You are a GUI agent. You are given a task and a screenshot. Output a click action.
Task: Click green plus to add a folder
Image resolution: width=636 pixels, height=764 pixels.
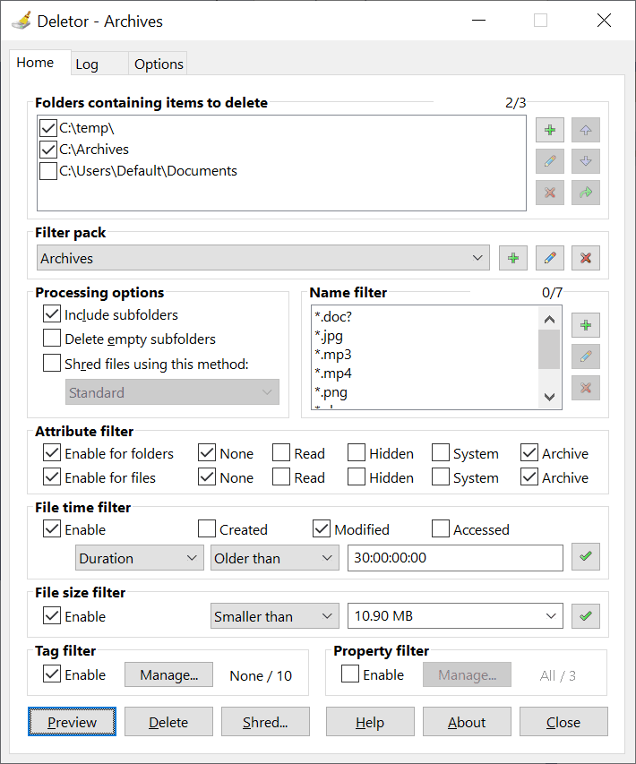click(x=549, y=130)
